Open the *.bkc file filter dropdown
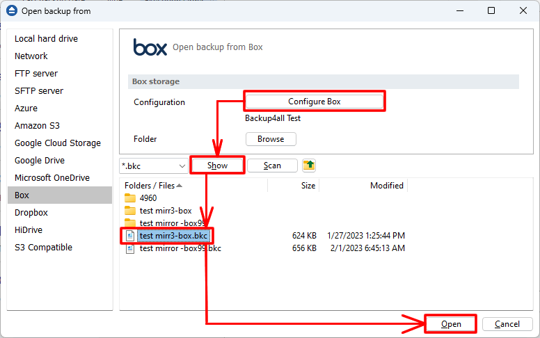Viewport: 540px width, 338px height. click(x=154, y=166)
